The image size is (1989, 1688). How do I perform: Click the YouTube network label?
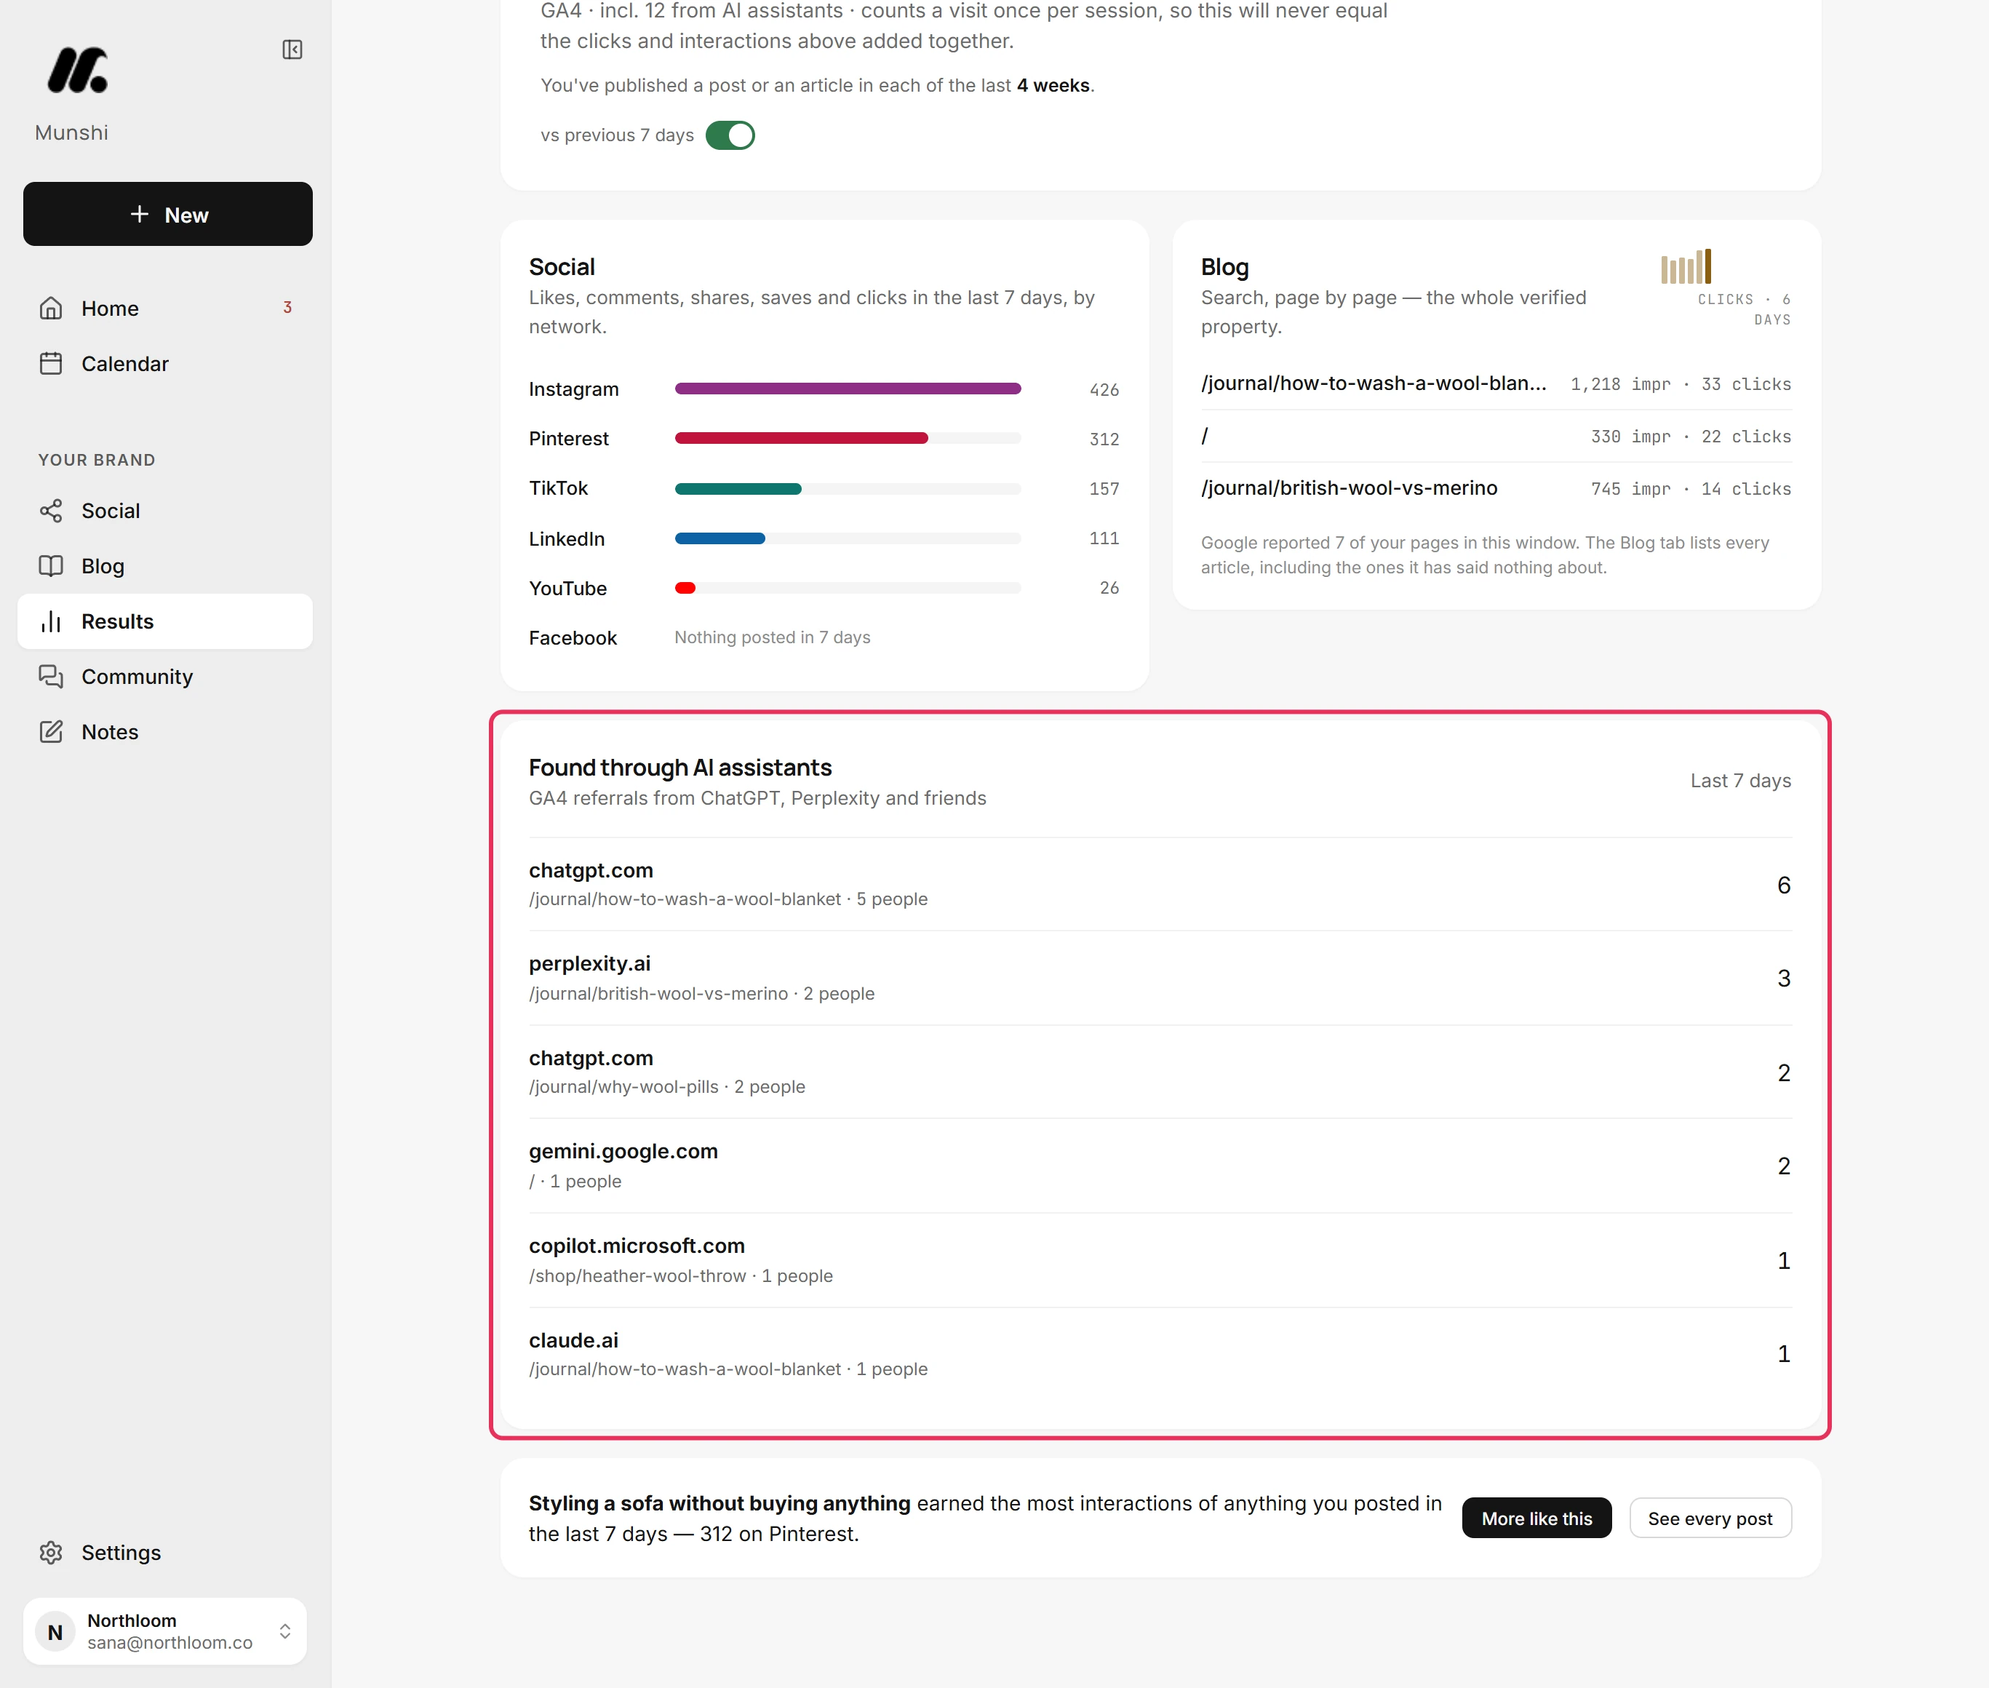point(567,589)
